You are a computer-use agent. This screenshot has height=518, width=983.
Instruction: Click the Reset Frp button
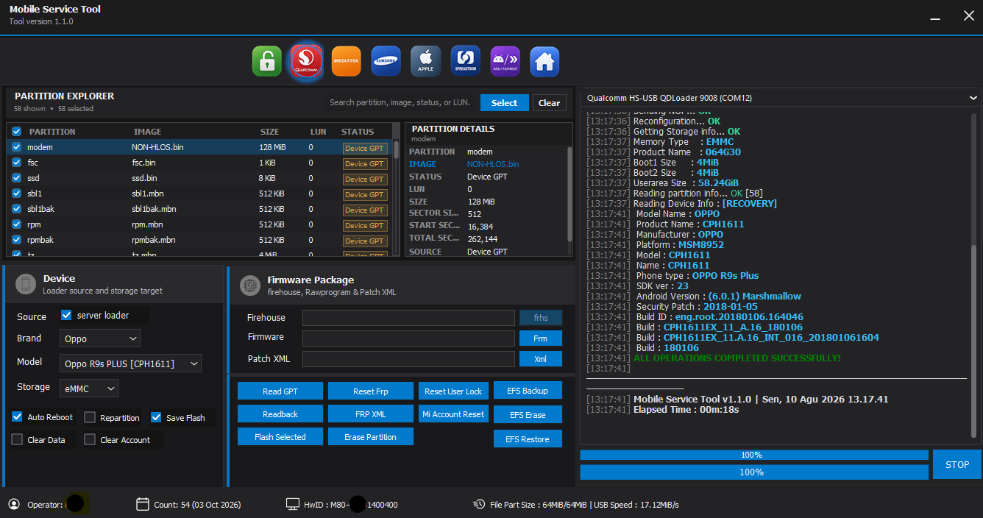(x=371, y=391)
